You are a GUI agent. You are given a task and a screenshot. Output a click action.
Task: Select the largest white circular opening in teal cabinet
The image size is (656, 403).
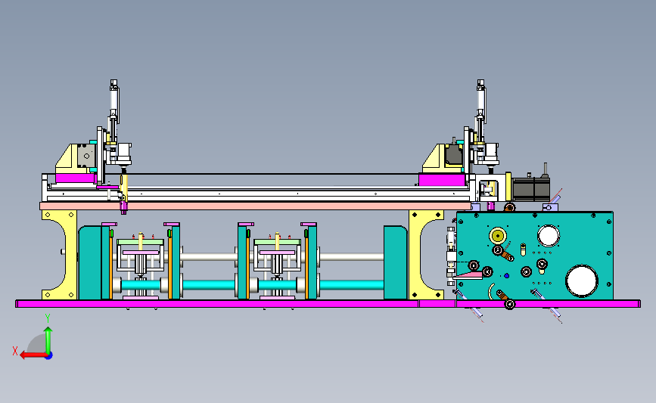(x=582, y=281)
